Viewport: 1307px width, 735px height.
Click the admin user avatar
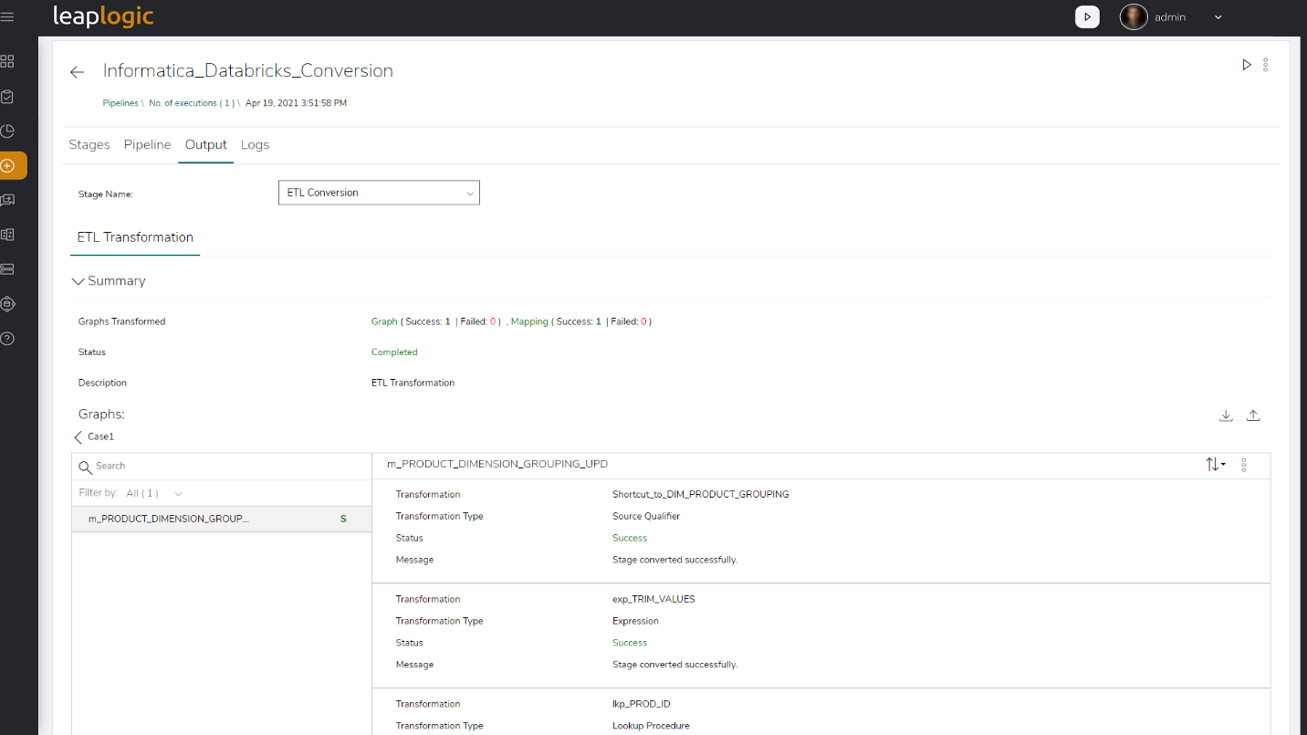pos(1134,16)
